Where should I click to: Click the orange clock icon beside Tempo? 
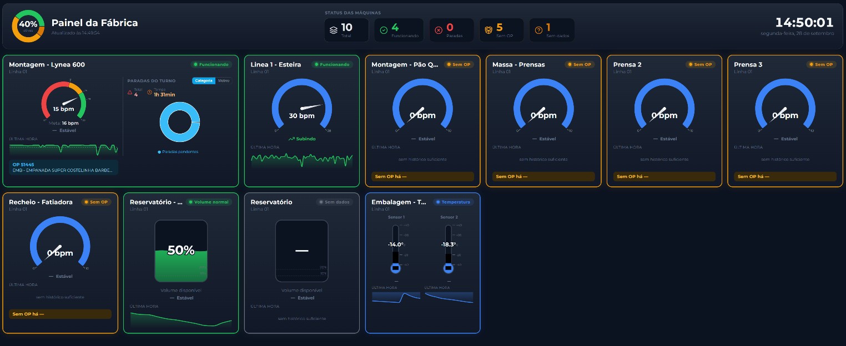pos(150,92)
